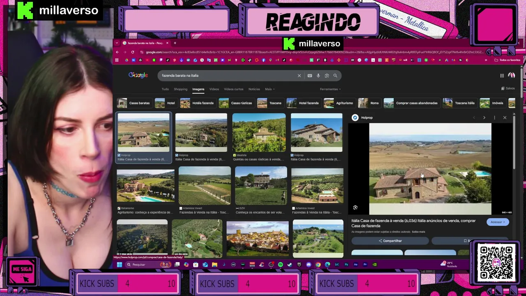Select the Imagens tab
Screen dimensions: 526x296
click(x=198, y=89)
